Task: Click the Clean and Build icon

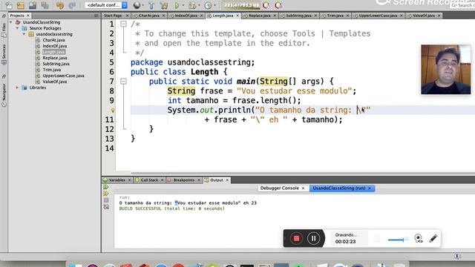Action: click(164, 5)
